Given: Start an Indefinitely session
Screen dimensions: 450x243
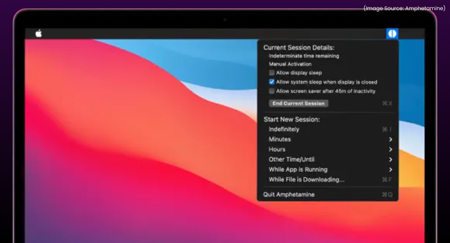Looking at the screenshot, I should 327,129.
